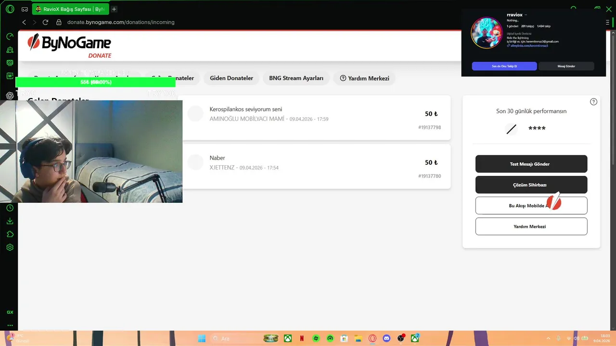Click Yardım Merkezi button in the side card
616x346 pixels.
pos(531,226)
